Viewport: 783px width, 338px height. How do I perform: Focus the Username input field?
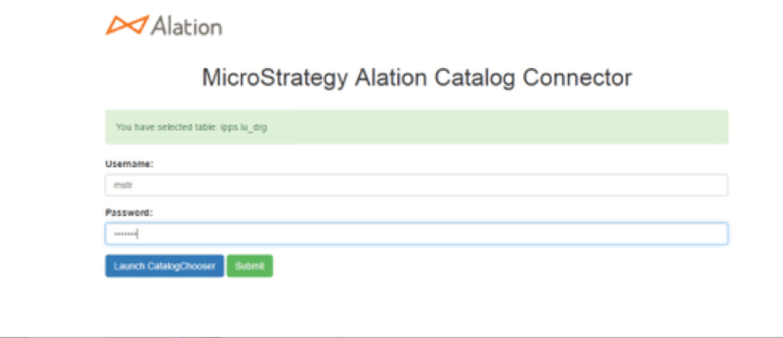416,185
